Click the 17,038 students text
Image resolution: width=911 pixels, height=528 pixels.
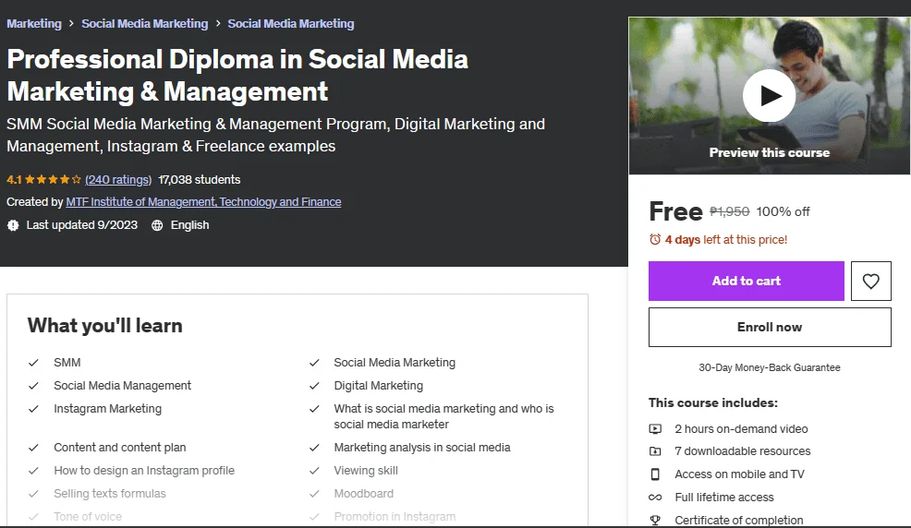(x=200, y=180)
